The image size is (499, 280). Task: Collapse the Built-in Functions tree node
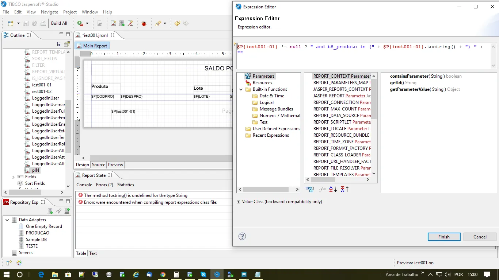[241, 89]
